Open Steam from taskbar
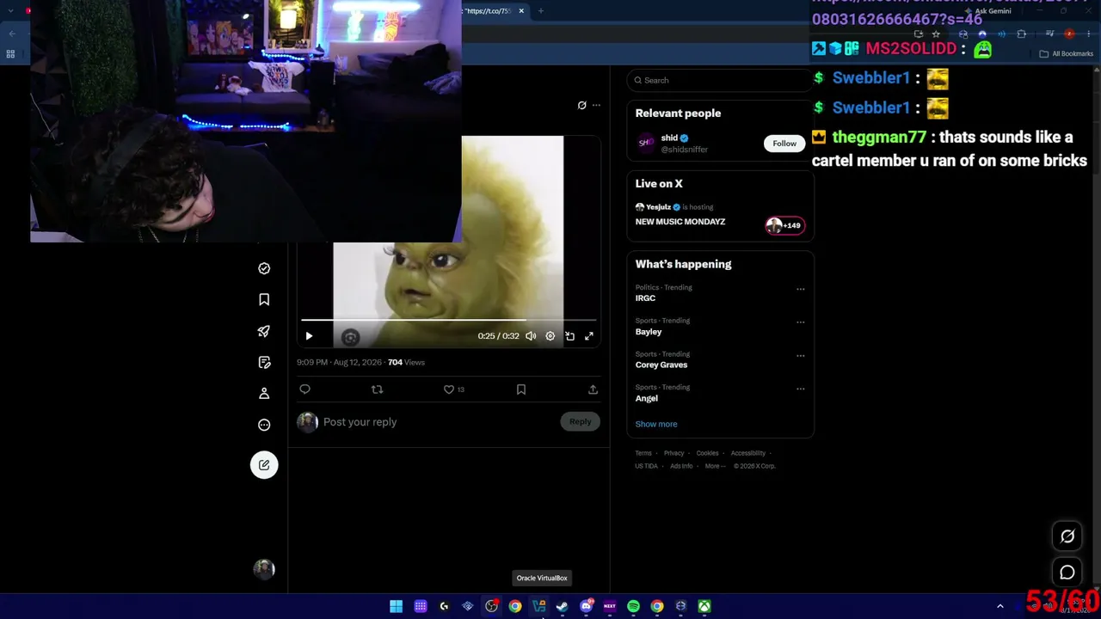 click(563, 606)
